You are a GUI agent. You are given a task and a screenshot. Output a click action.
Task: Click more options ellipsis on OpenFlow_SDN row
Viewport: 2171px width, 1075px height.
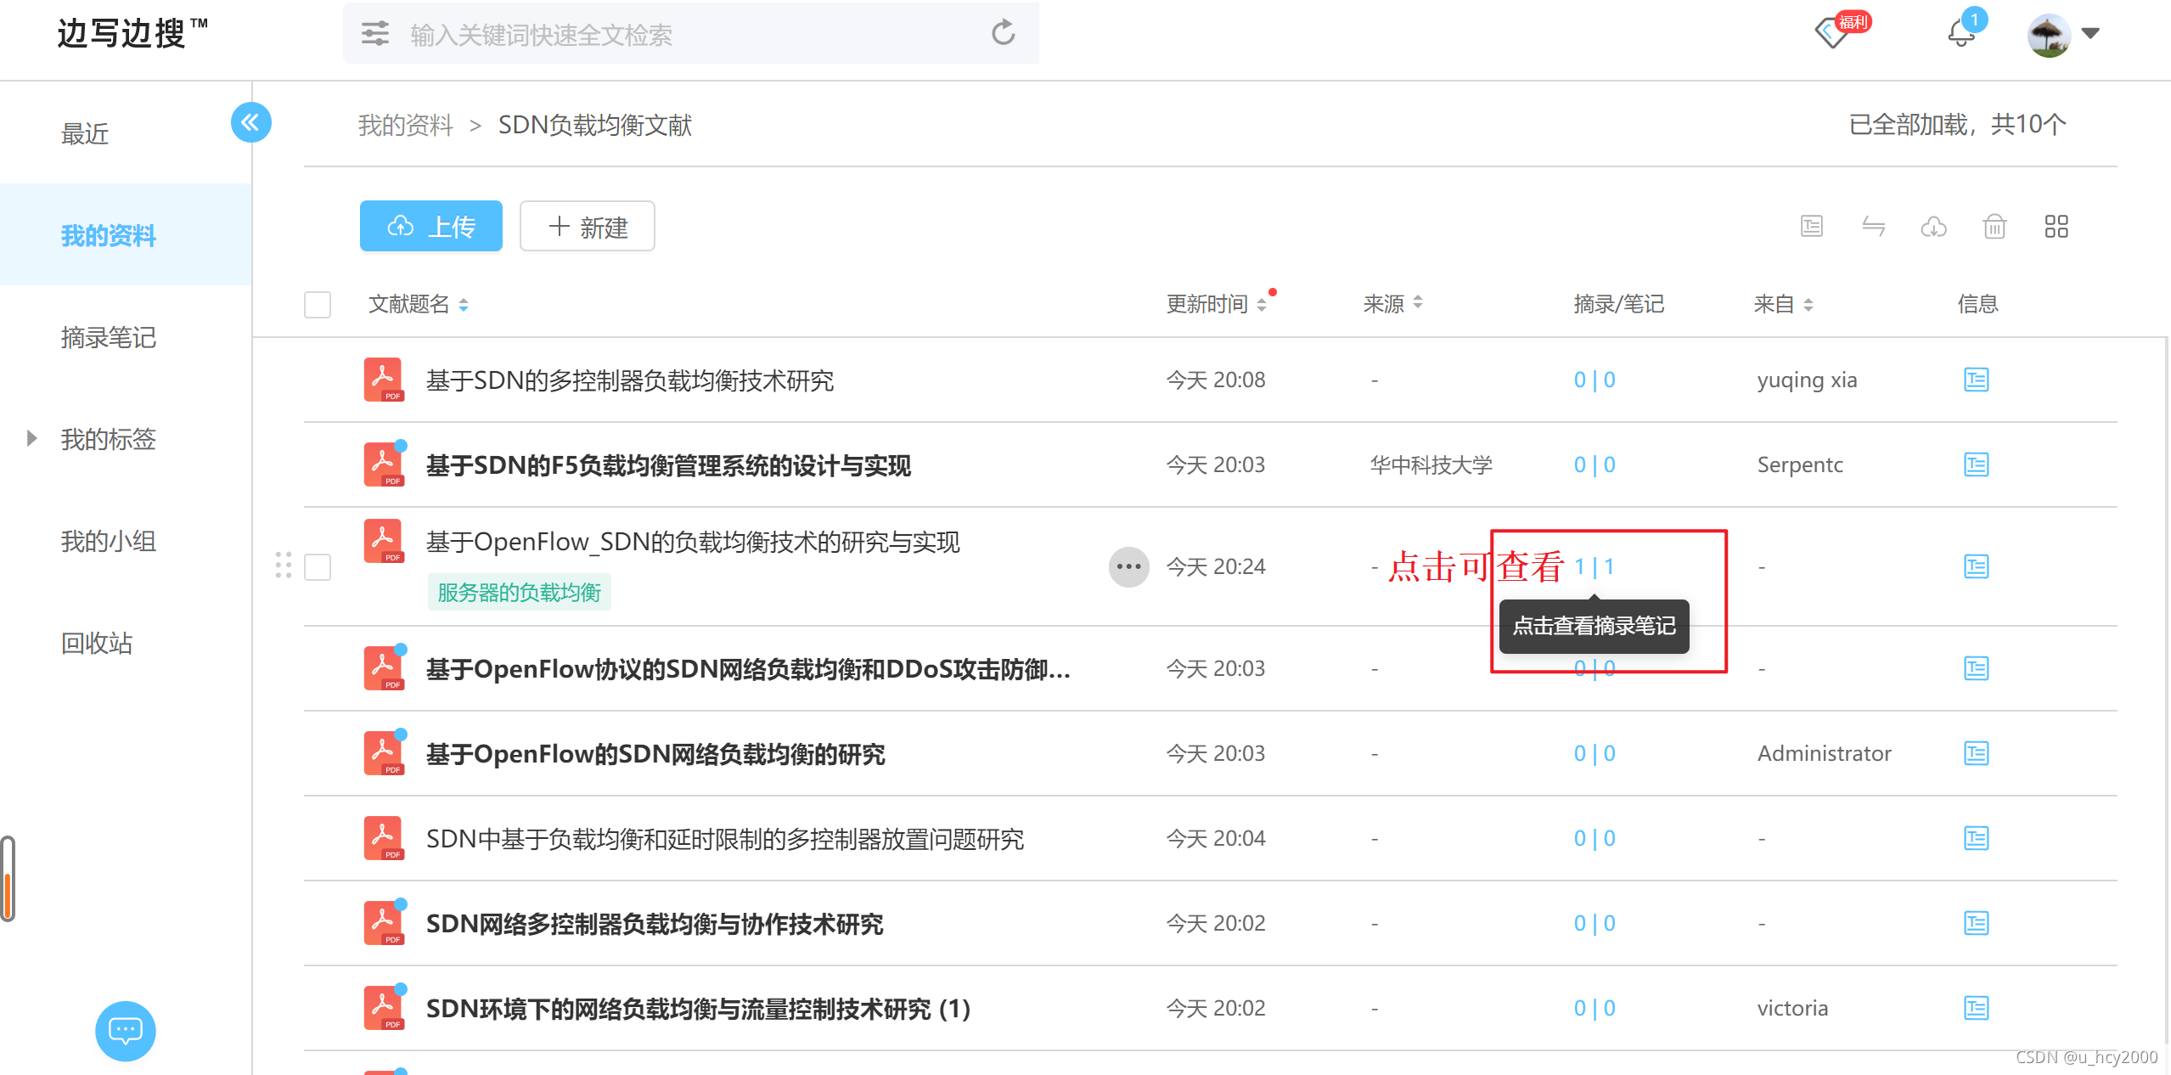pyautogui.click(x=1128, y=566)
